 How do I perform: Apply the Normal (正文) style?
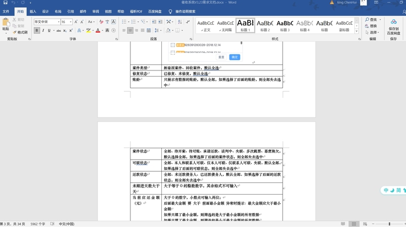(206, 25)
